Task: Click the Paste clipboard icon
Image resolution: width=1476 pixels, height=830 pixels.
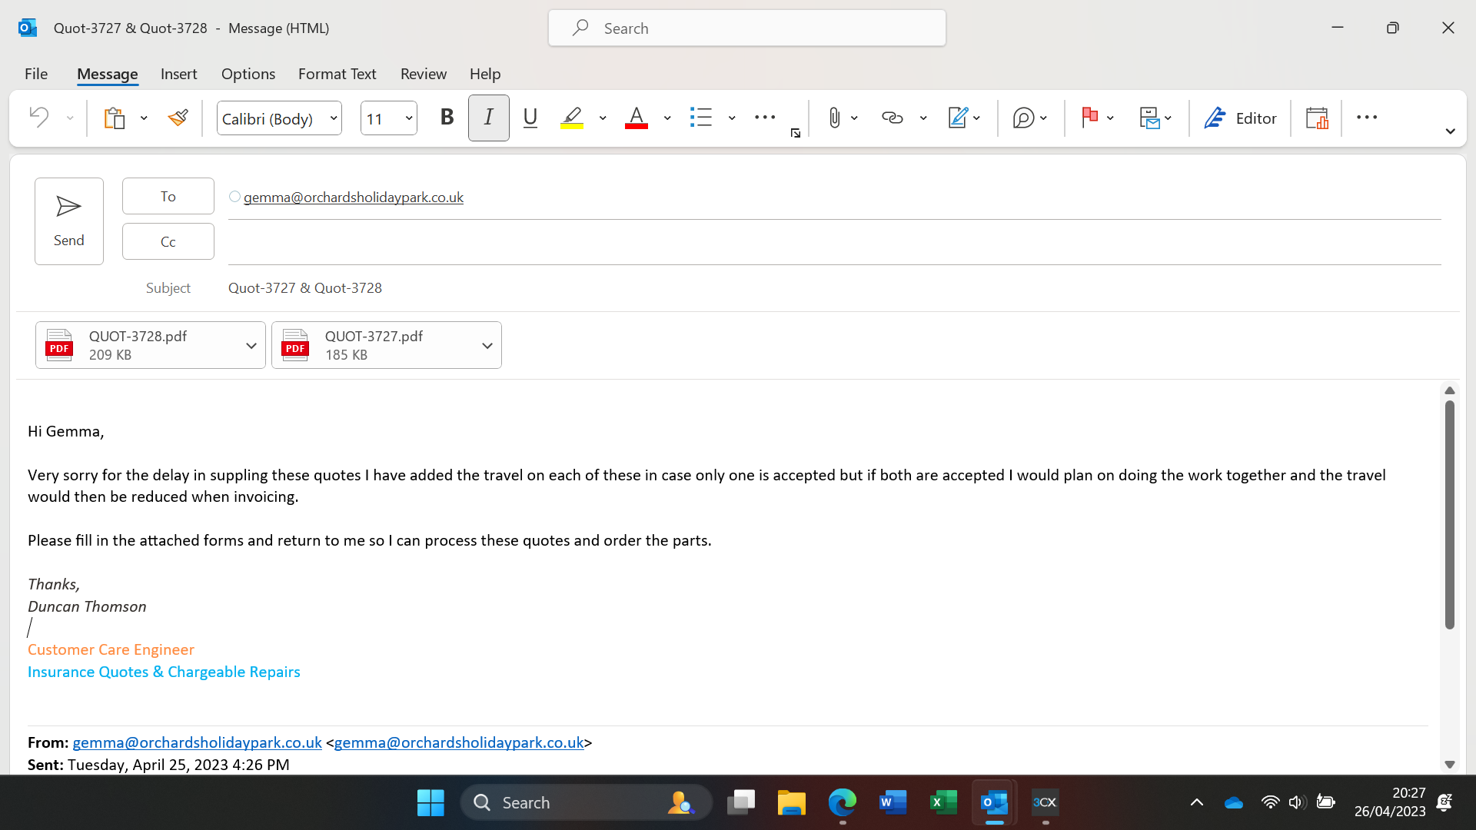Action: [x=115, y=118]
